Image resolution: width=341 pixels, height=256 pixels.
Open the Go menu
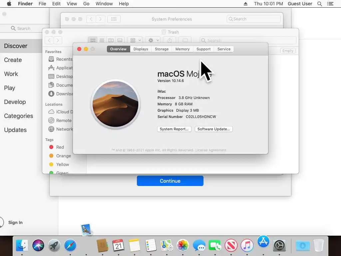click(86, 4)
